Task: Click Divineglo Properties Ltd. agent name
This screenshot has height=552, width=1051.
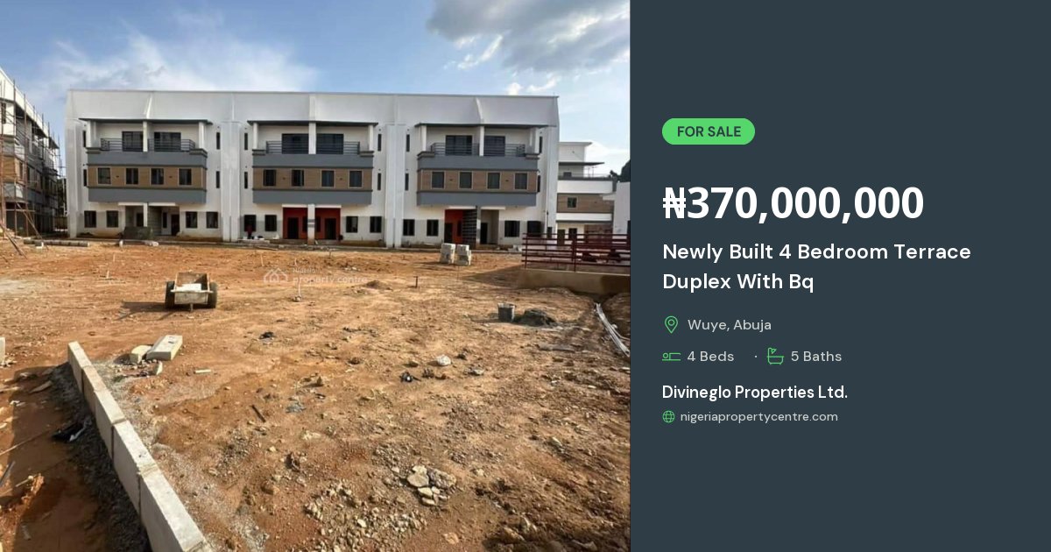Action: click(755, 393)
